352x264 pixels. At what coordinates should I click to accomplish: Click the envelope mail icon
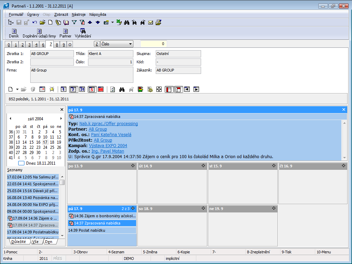point(151,22)
